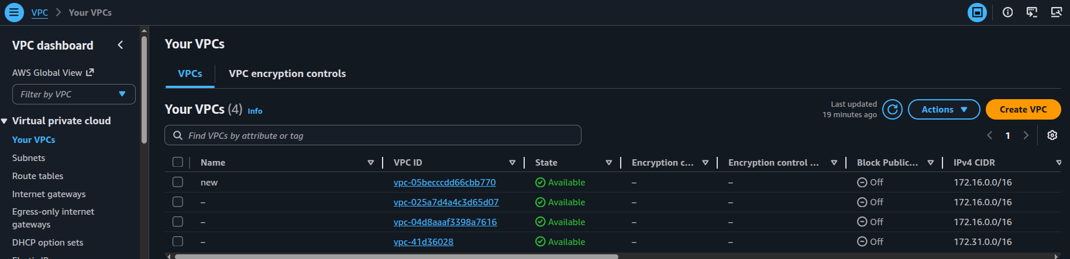Open table preferences gear icon

(x=1052, y=135)
